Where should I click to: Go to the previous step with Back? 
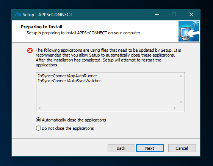click(121, 148)
